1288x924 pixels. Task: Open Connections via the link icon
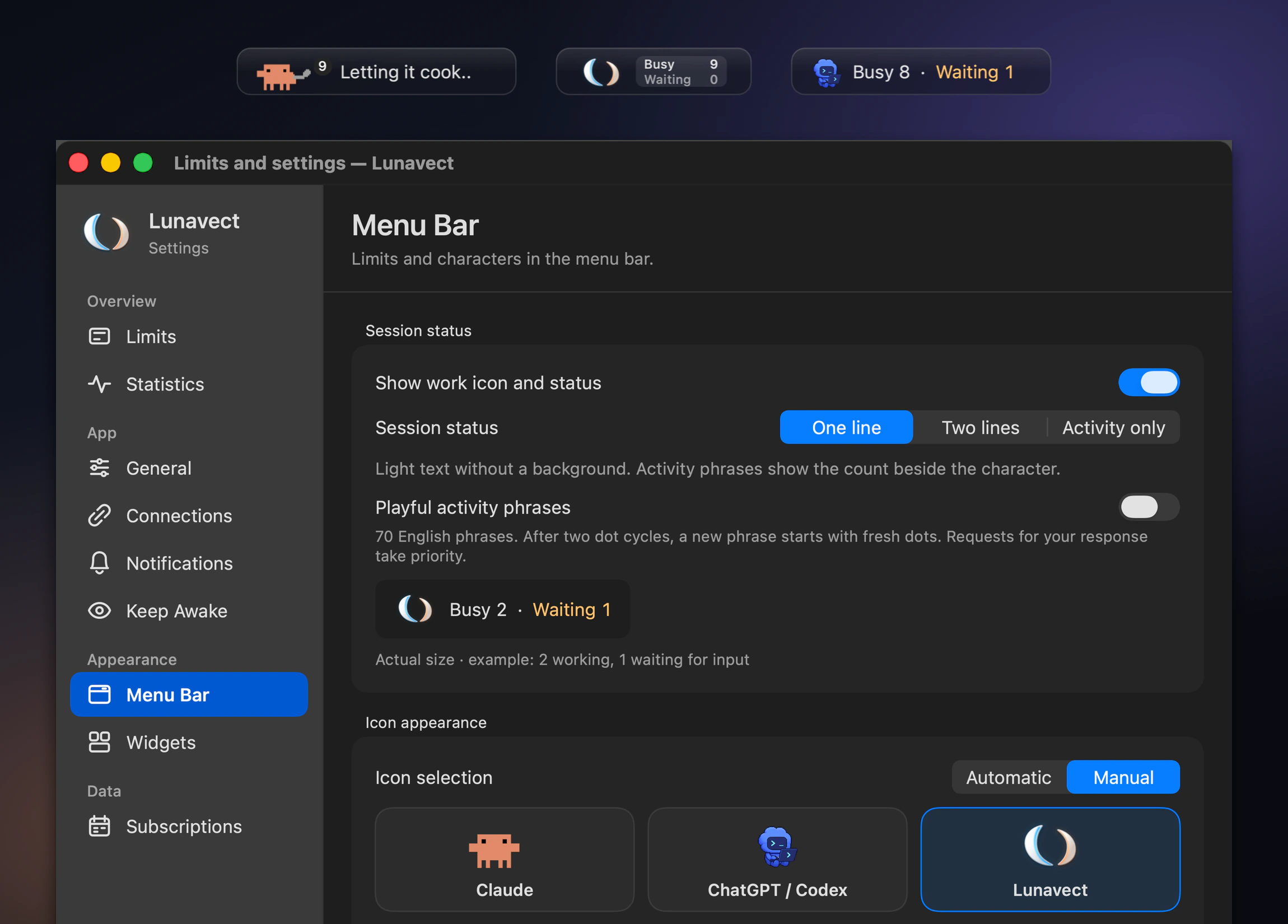point(99,516)
